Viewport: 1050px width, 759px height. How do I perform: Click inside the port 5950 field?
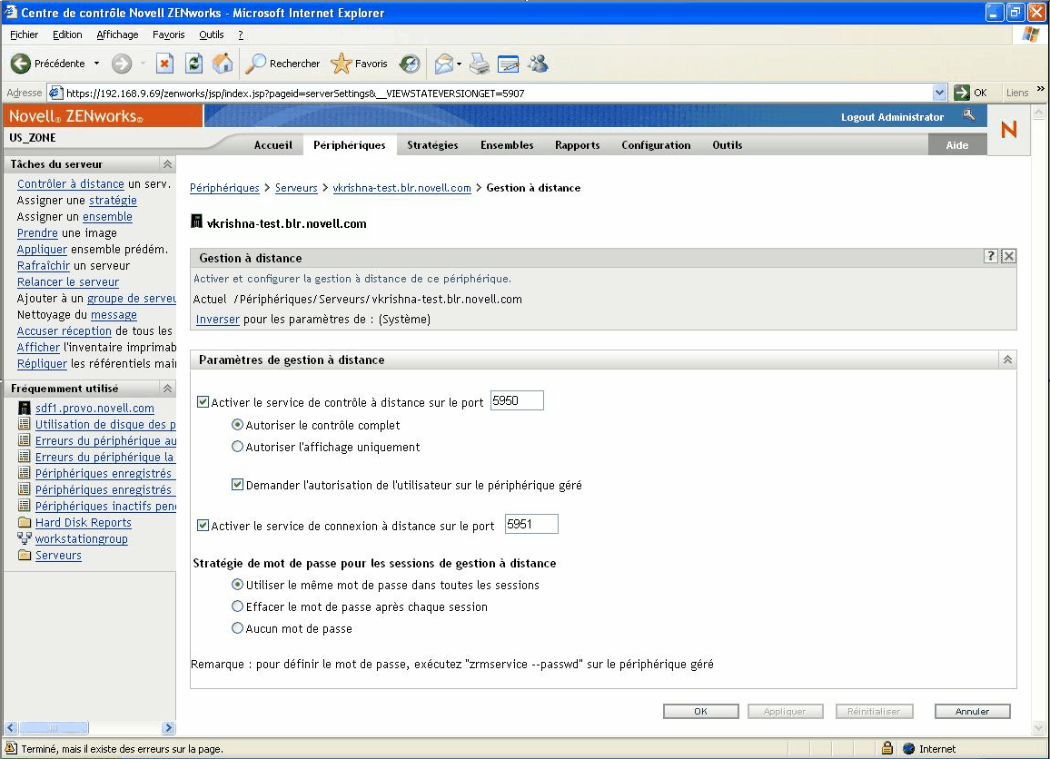[516, 399]
